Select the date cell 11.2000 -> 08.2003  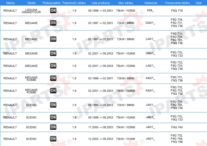(x=101, y=127)
